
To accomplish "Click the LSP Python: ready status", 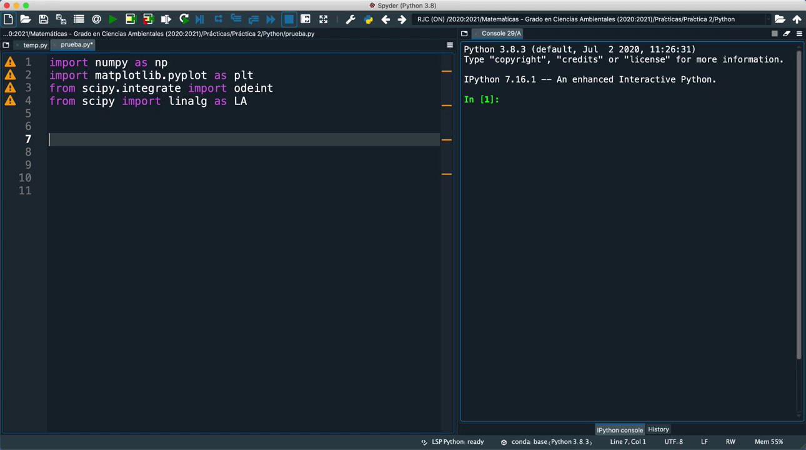I will pos(457,442).
